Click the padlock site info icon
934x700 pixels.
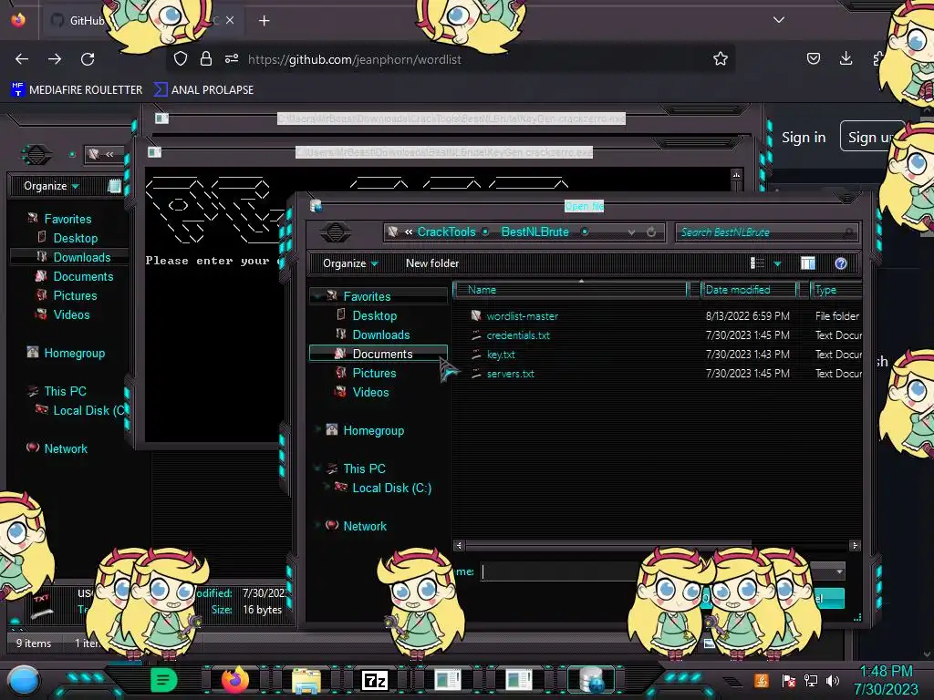[x=206, y=58]
